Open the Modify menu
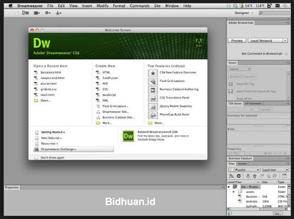 (x=103, y=5)
